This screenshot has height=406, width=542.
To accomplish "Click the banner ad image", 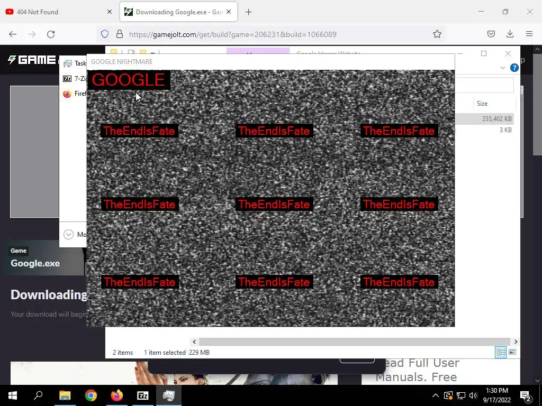I will pos(174,373).
